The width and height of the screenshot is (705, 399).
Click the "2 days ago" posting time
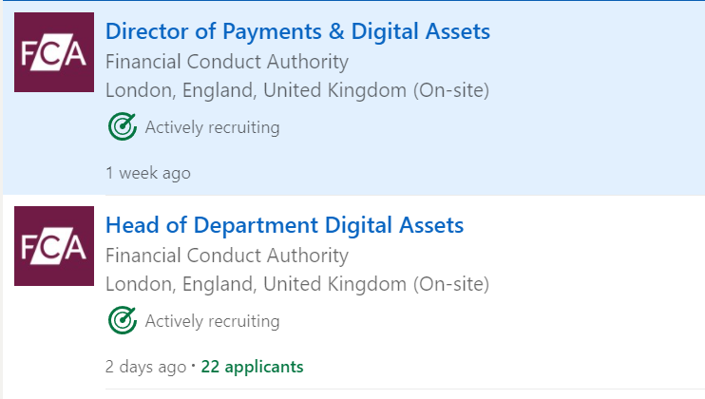pos(145,367)
